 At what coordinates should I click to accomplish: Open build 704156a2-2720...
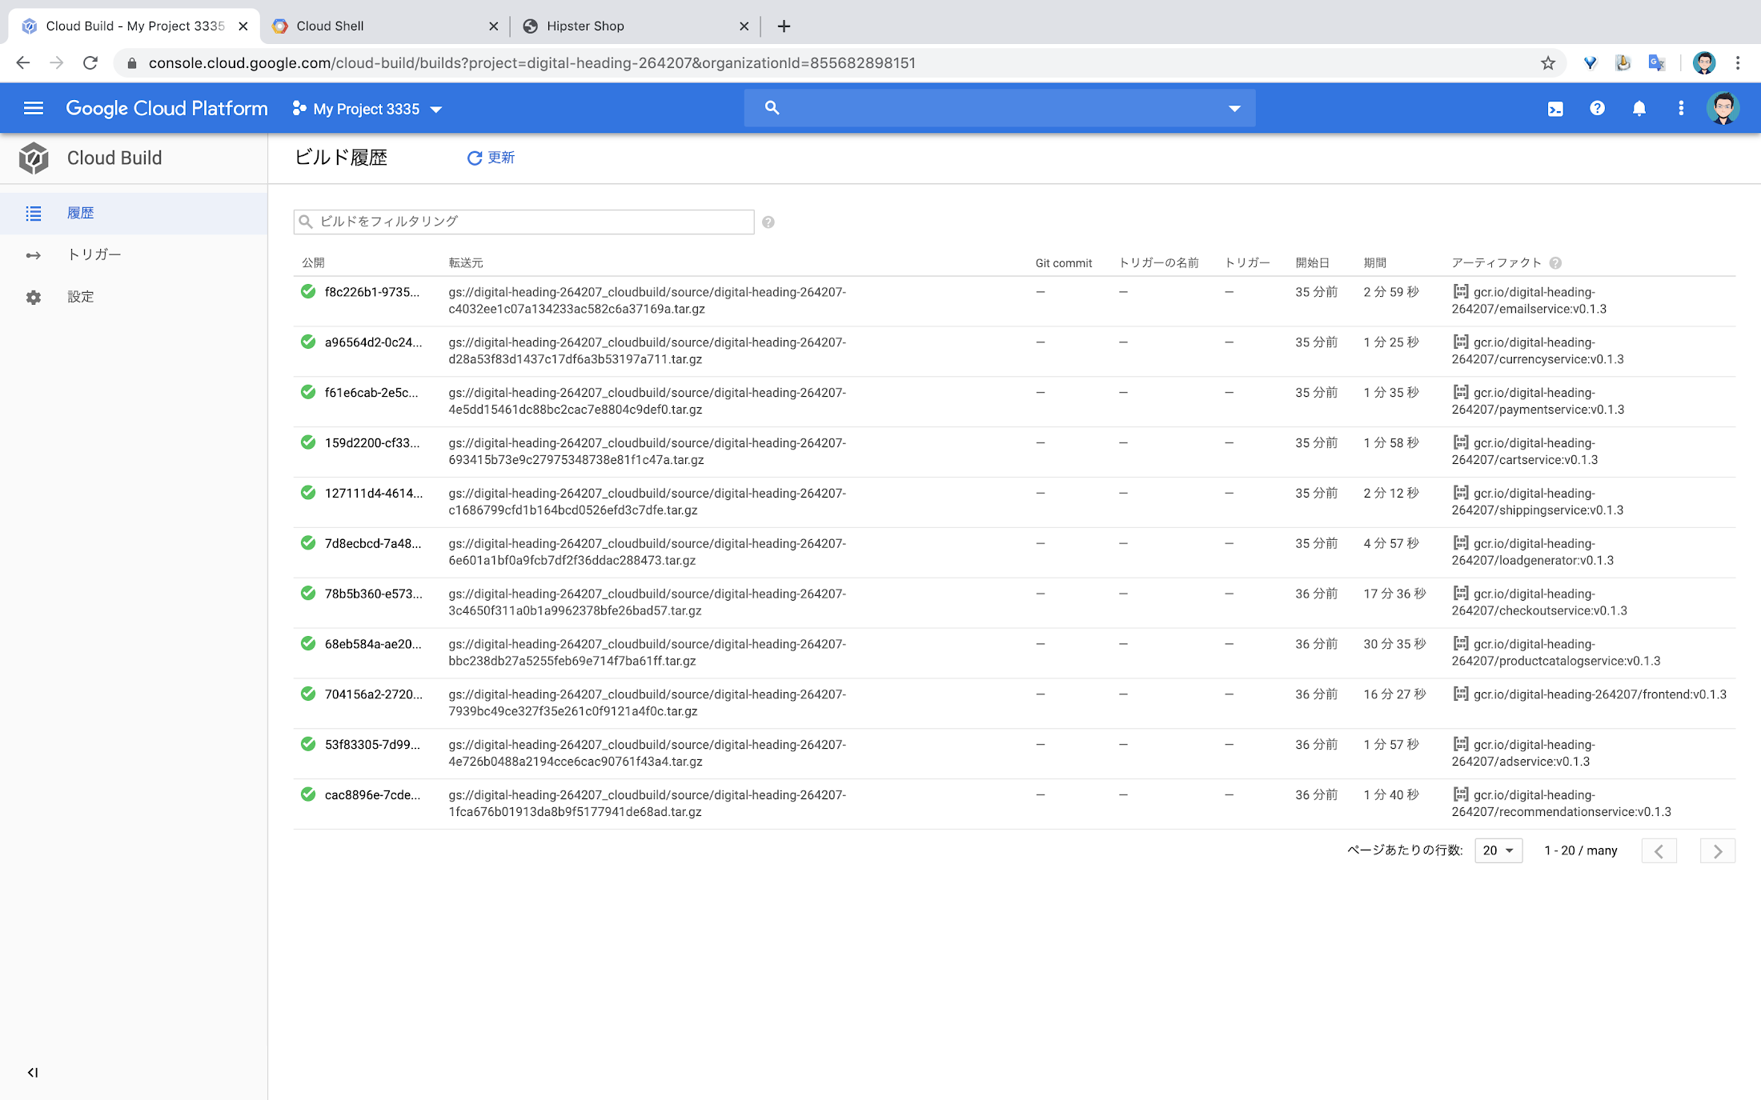(373, 694)
